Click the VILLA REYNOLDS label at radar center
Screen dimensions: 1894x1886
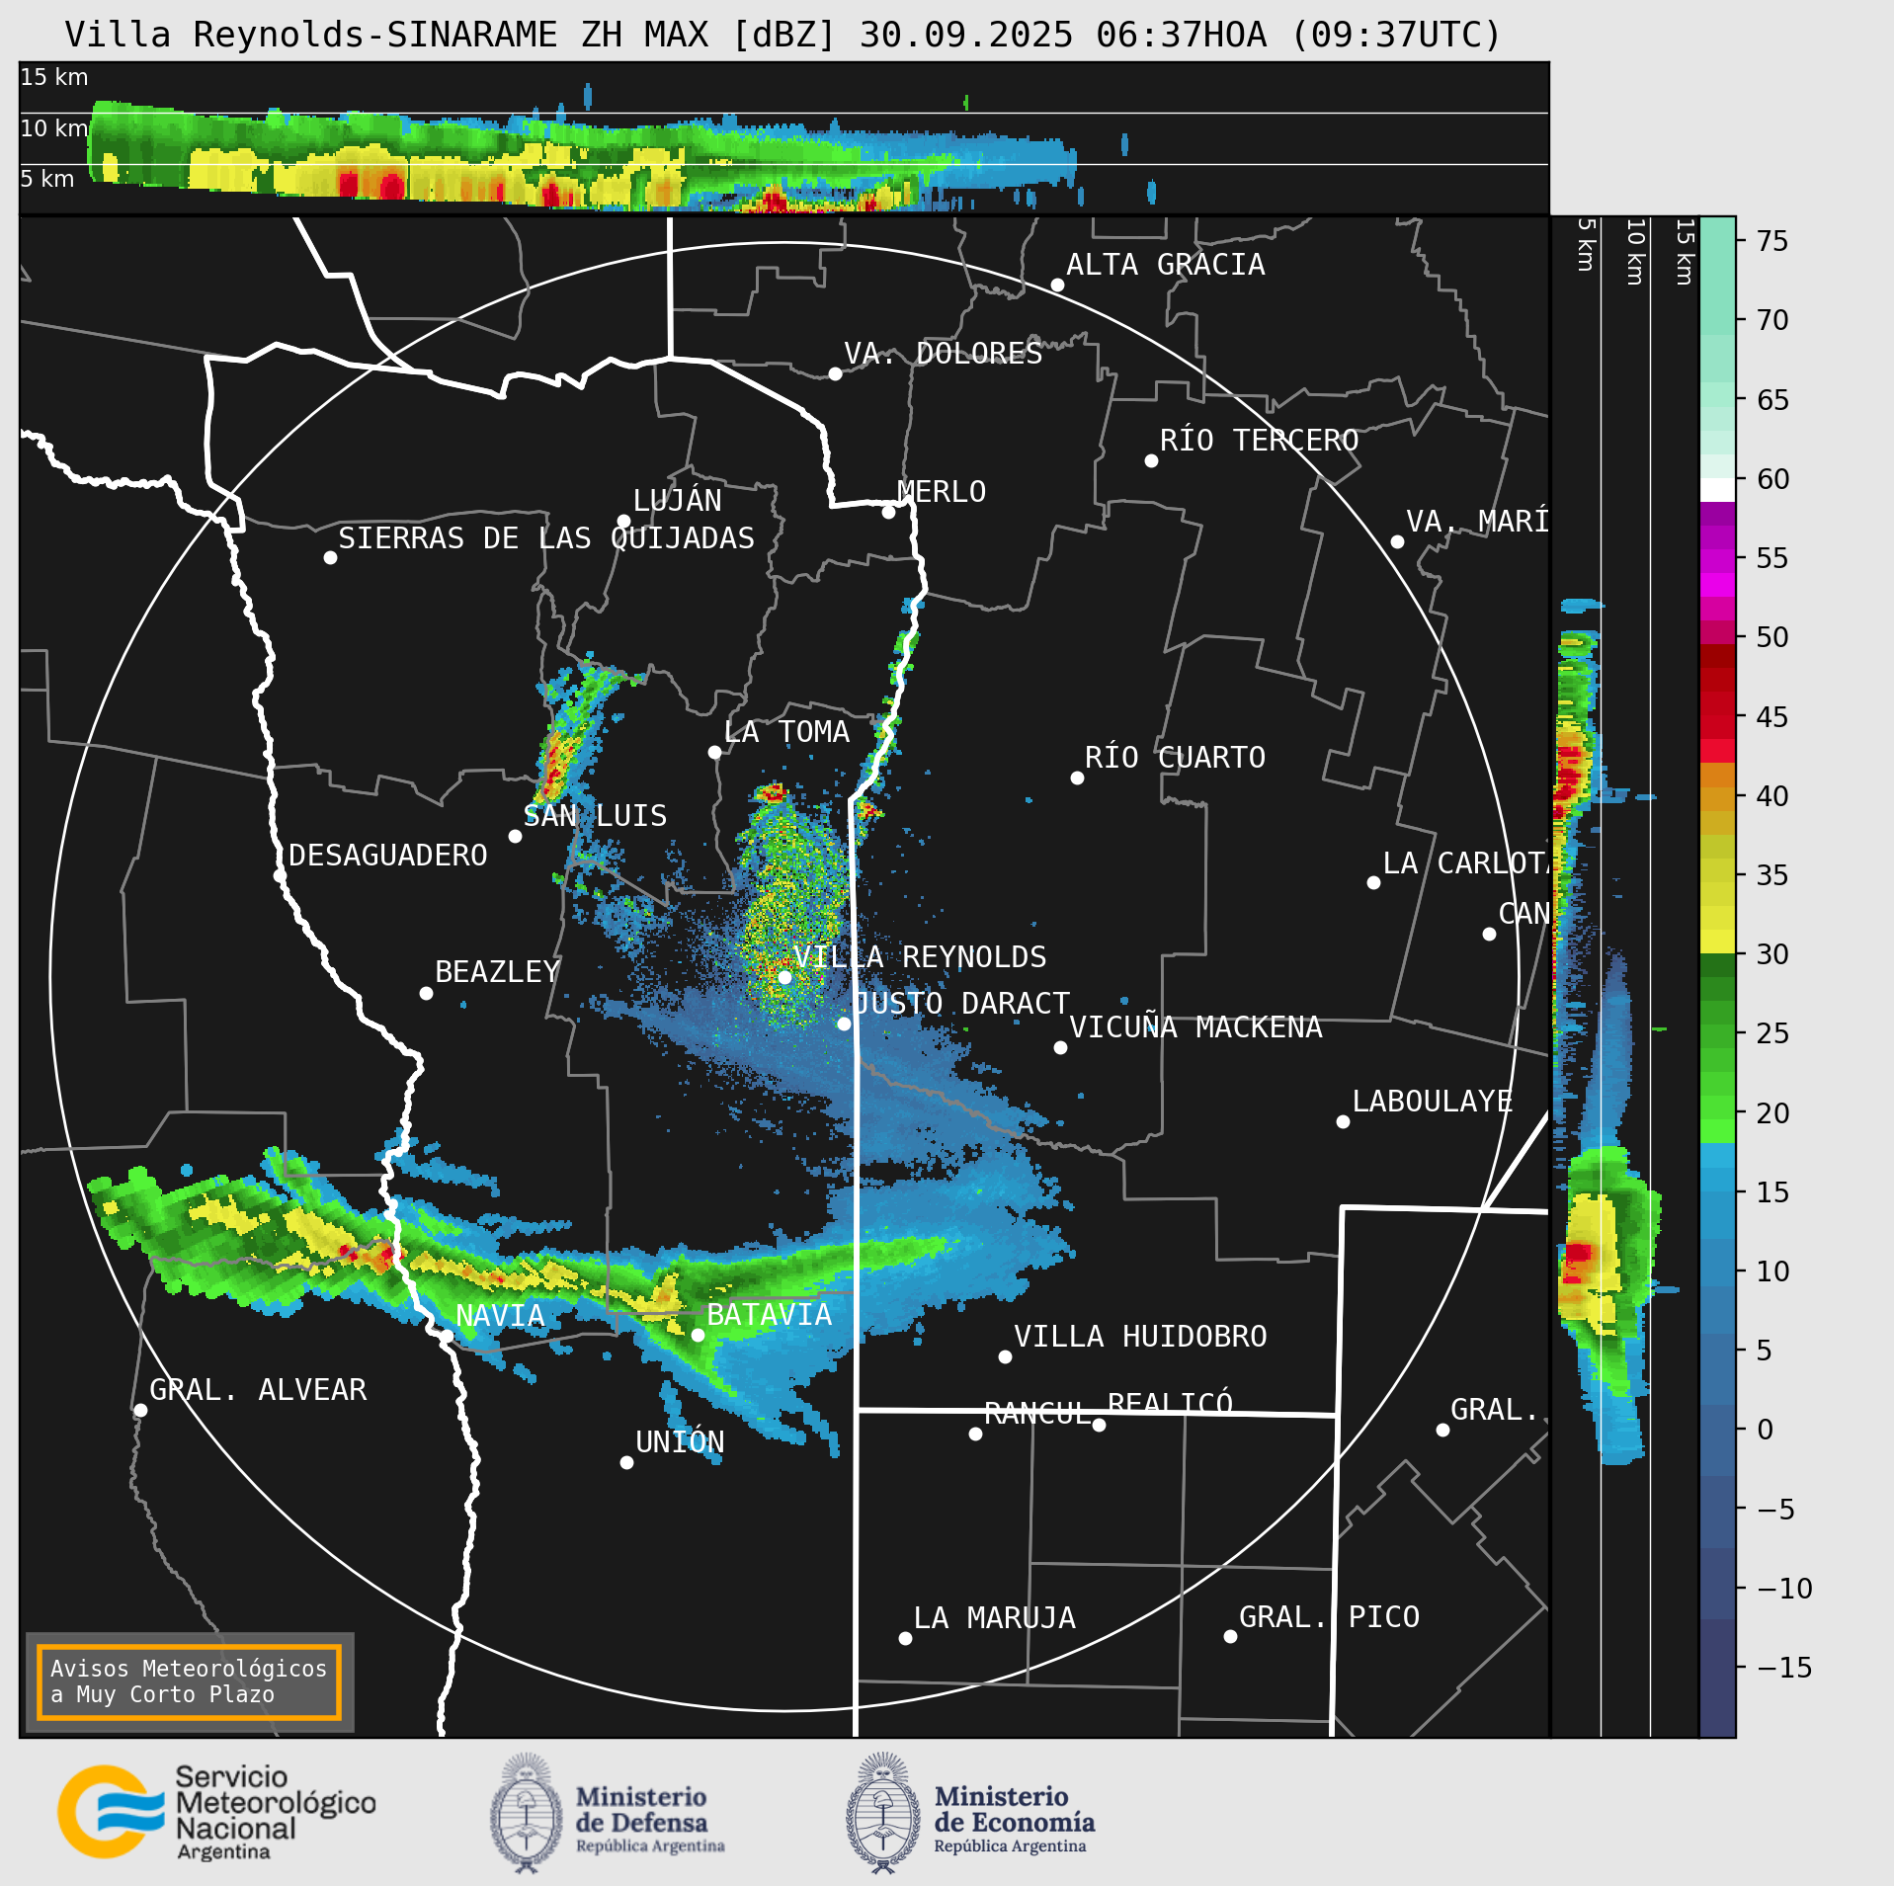tap(919, 956)
